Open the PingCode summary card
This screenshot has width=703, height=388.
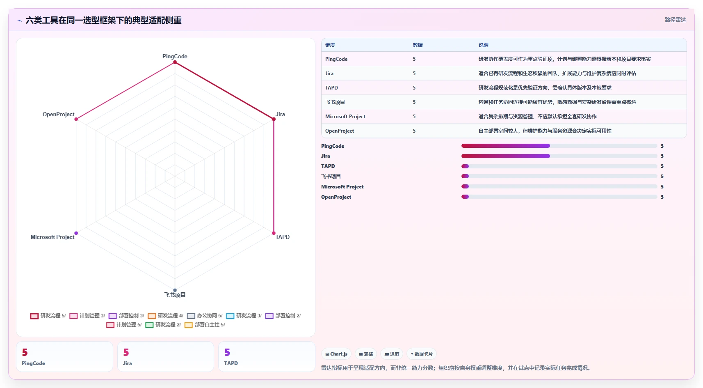(x=64, y=357)
